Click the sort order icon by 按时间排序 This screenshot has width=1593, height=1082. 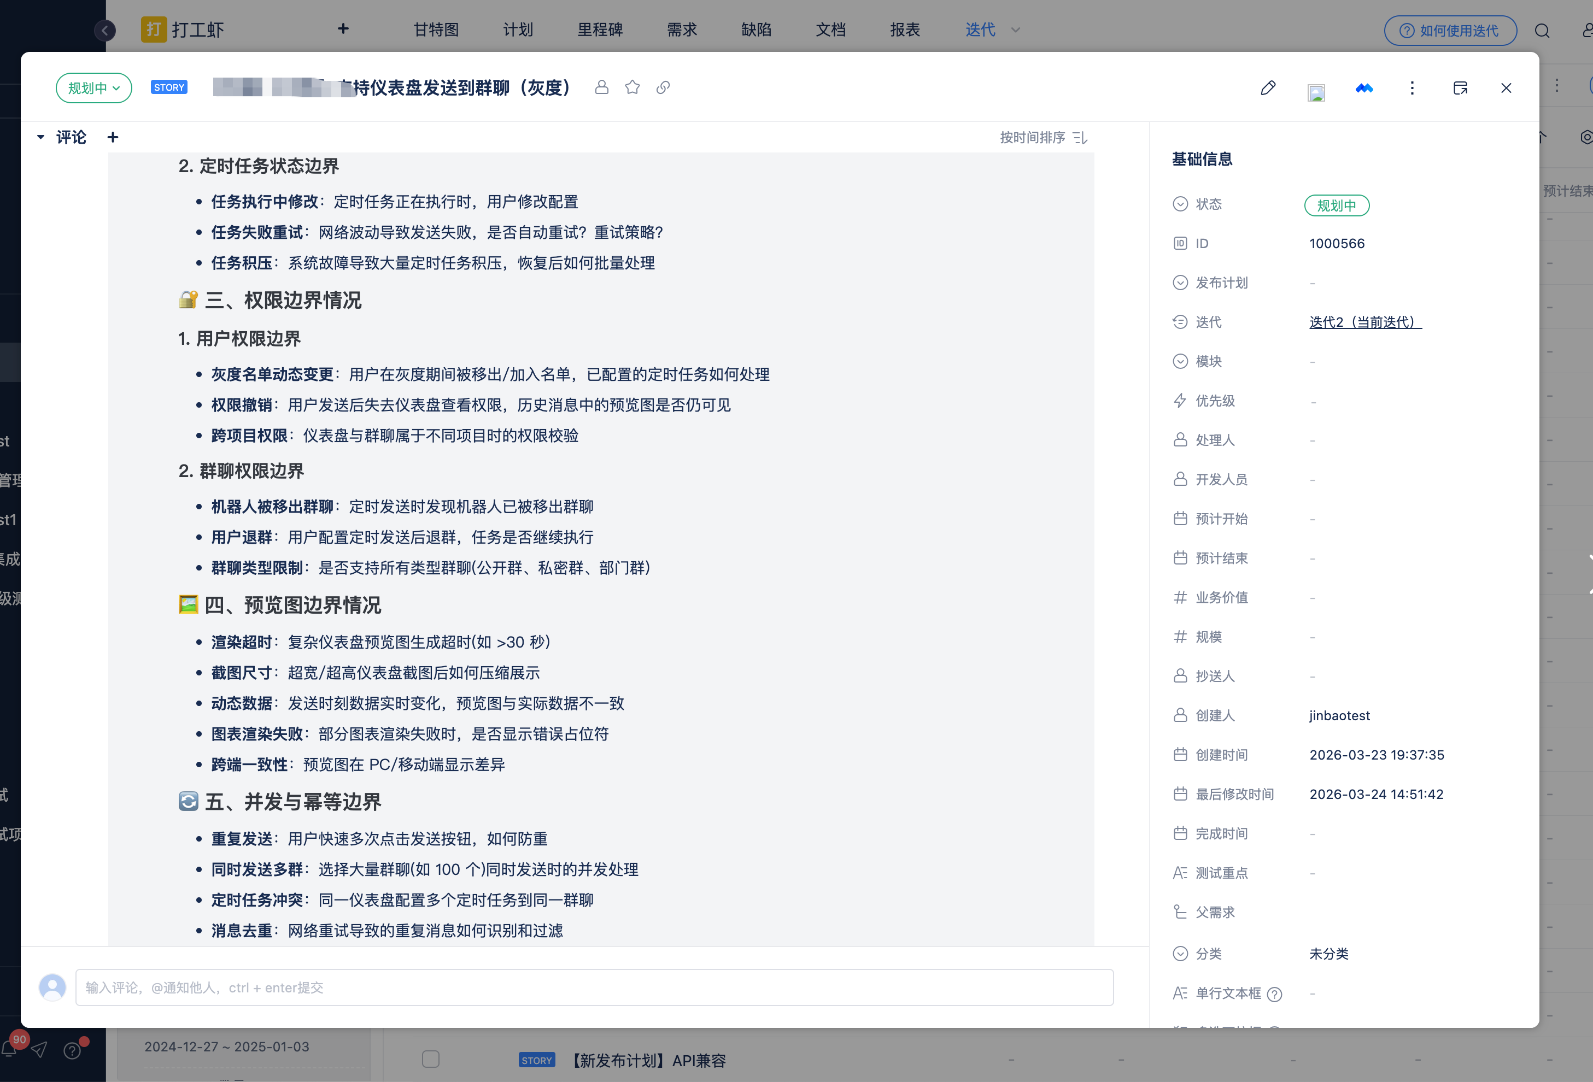click(x=1080, y=138)
